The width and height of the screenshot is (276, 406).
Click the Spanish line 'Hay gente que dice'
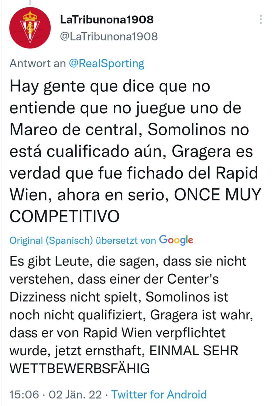coord(82,86)
